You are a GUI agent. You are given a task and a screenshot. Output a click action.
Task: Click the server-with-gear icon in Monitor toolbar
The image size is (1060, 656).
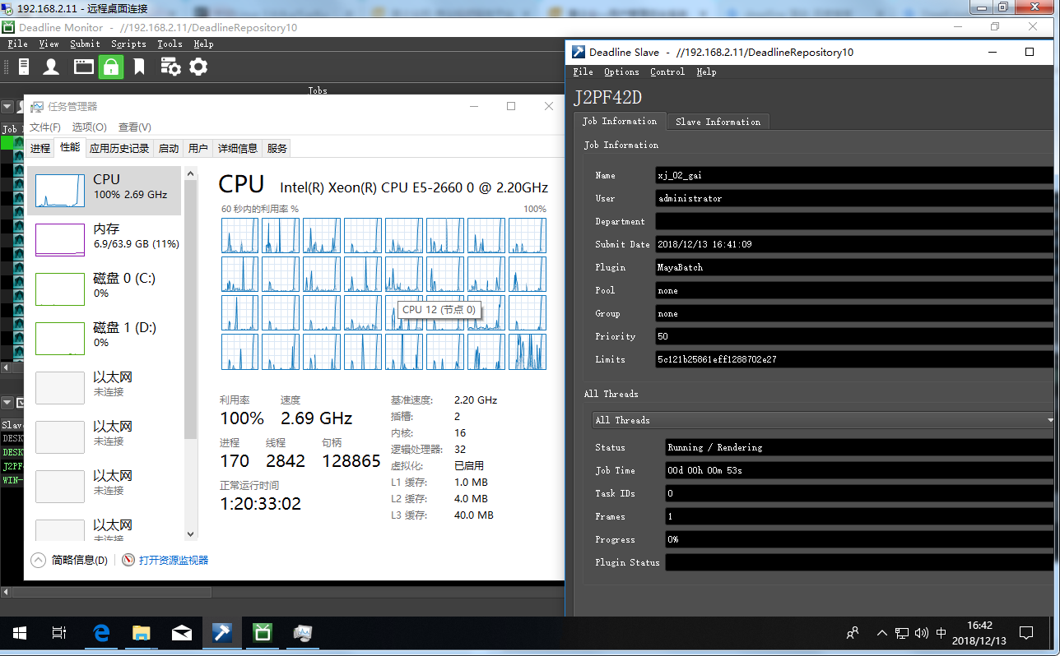pyautogui.click(x=170, y=67)
